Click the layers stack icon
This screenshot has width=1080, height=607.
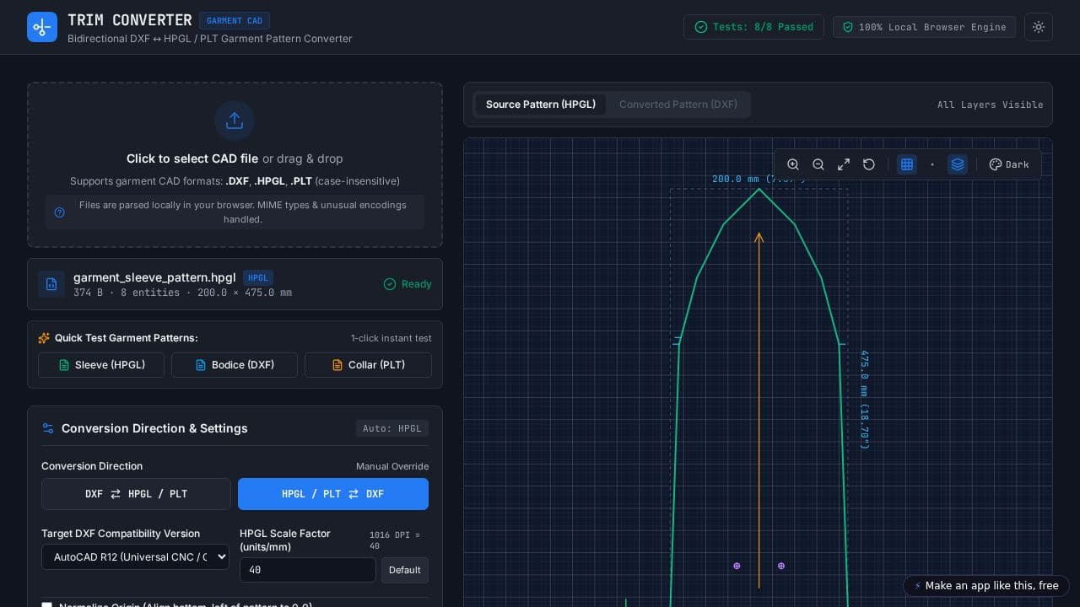(x=958, y=164)
